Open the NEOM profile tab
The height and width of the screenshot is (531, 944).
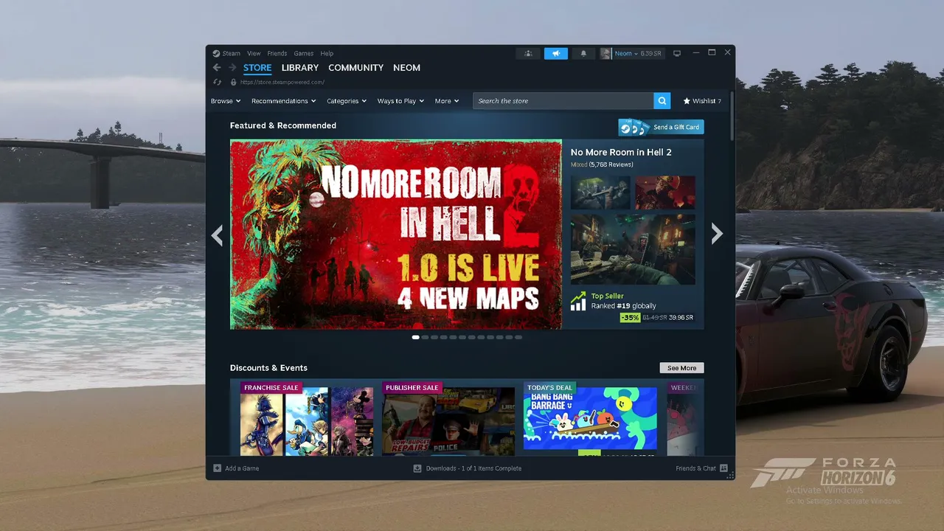pyautogui.click(x=406, y=68)
